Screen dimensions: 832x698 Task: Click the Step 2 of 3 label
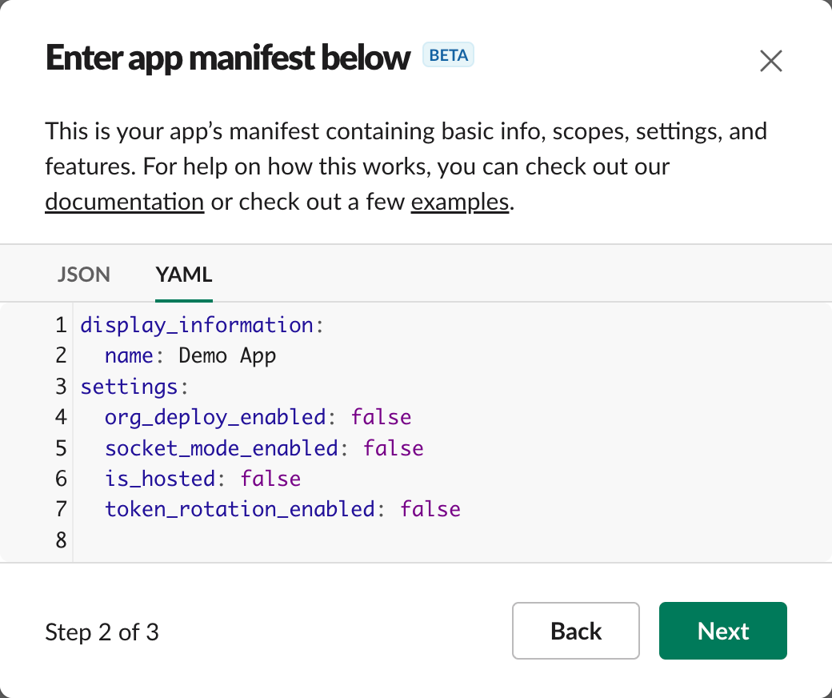pos(102,632)
